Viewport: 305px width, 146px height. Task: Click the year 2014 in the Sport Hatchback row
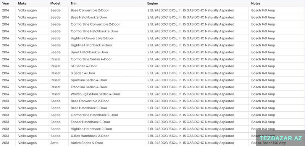6,52
